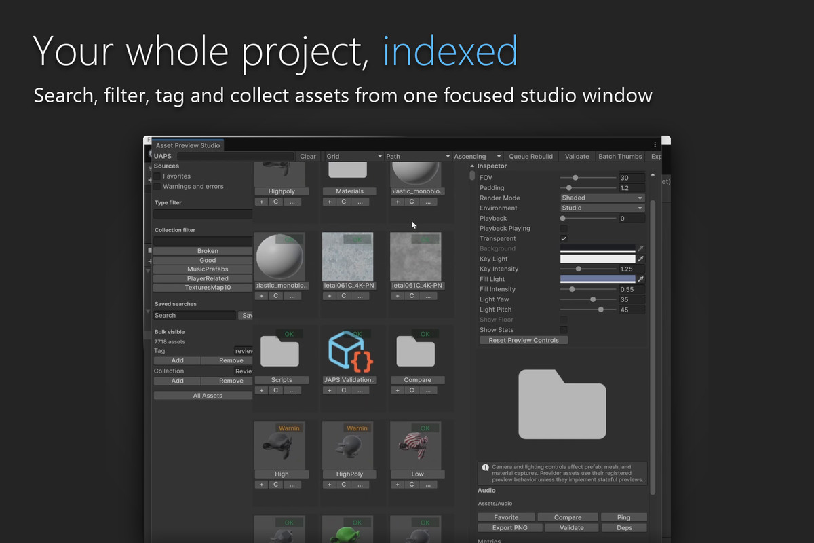Pick Fill Light color with eyedropper
The width and height of the screenshot is (814, 543).
click(x=640, y=279)
